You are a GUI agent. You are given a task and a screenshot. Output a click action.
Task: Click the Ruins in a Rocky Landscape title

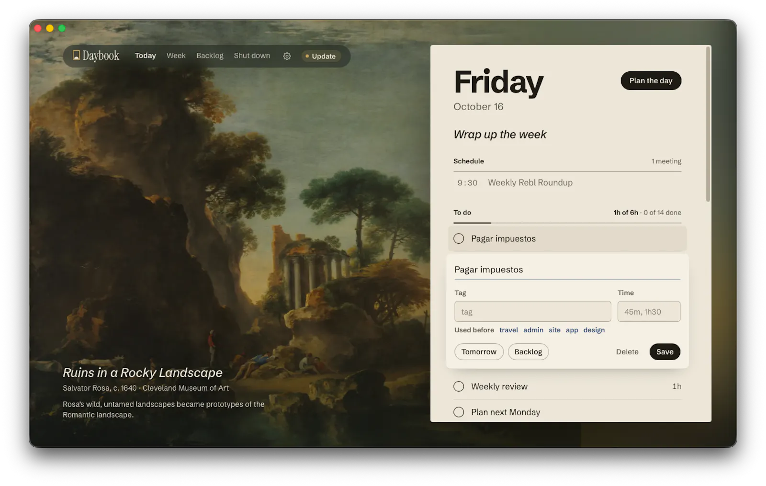[x=143, y=373]
